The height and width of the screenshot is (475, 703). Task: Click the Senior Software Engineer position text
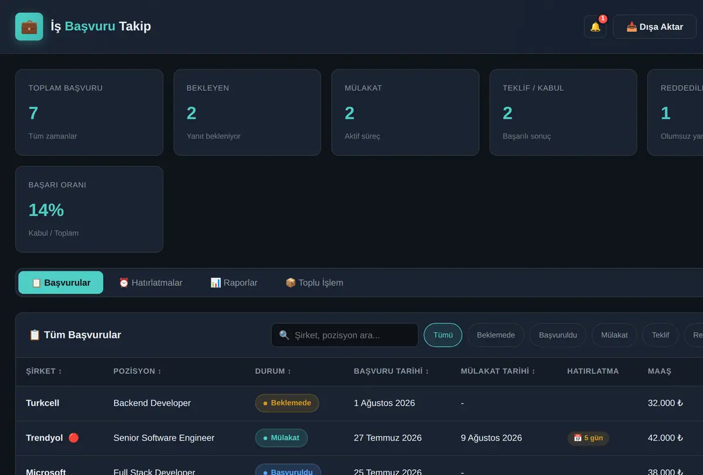[x=164, y=438]
